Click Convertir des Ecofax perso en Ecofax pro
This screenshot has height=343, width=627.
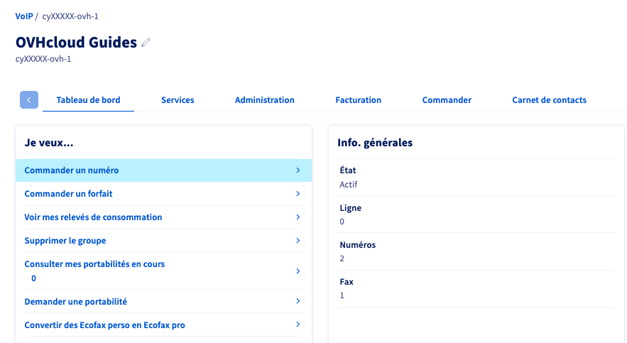coord(105,325)
